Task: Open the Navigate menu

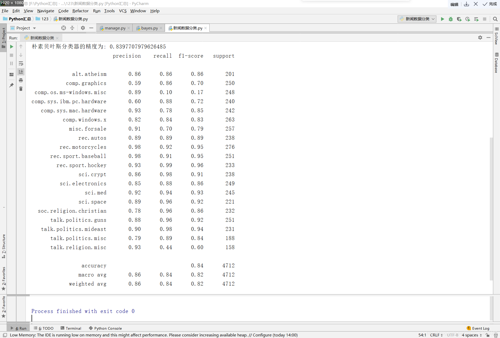Action: coord(46,11)
